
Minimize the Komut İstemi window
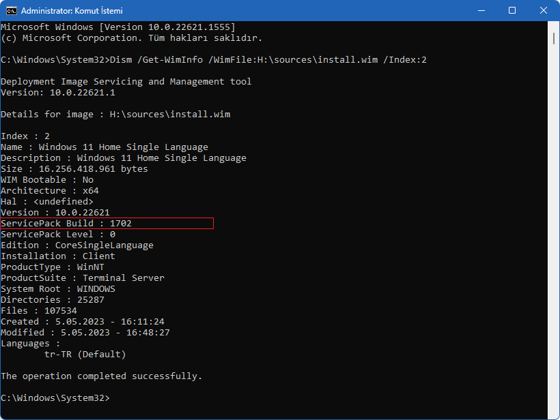coord(481,11)
